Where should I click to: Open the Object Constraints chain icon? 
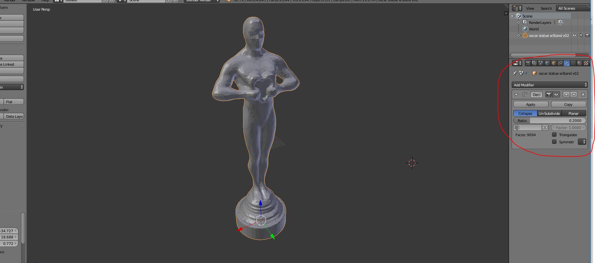tap(560, 63)
